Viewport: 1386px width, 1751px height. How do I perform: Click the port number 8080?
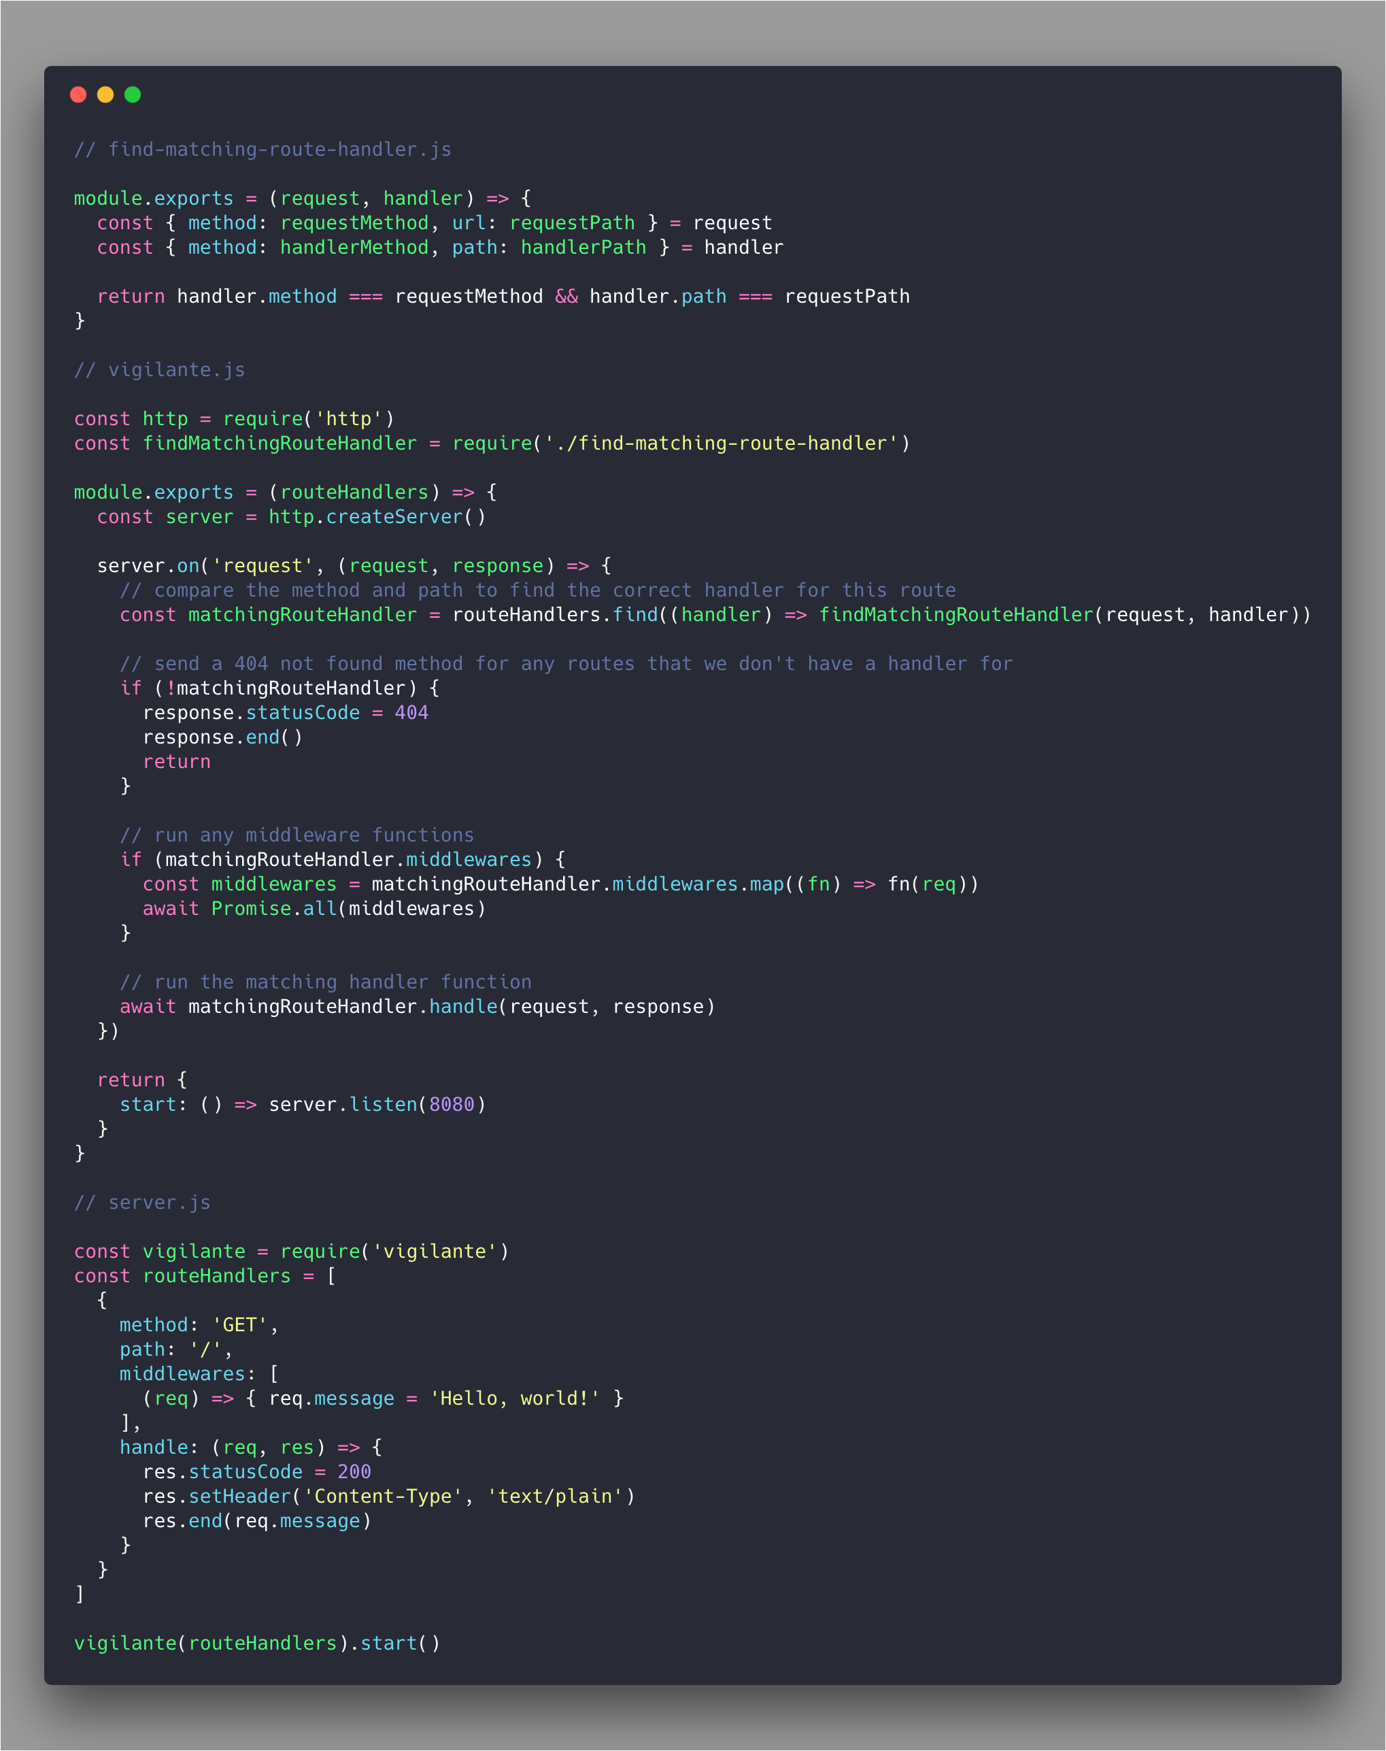(x=452, y=1104)
